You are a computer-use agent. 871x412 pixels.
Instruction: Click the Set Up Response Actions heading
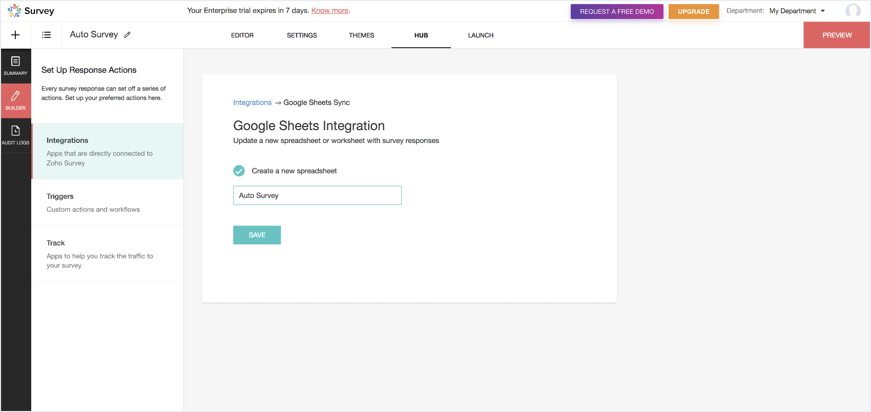[x=89, y=70]
